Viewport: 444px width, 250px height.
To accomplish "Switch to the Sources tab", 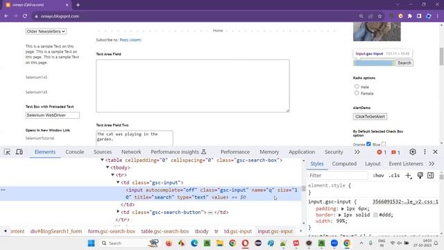I will [103, 152].
